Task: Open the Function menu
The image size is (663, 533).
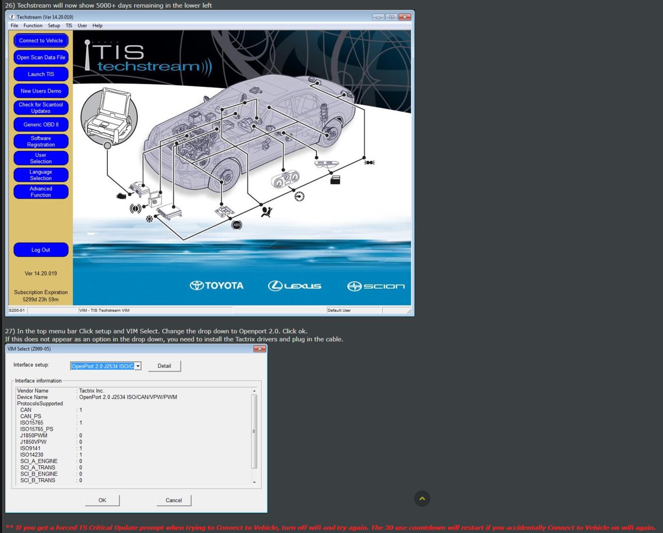Action: click(x=33, y=25)
